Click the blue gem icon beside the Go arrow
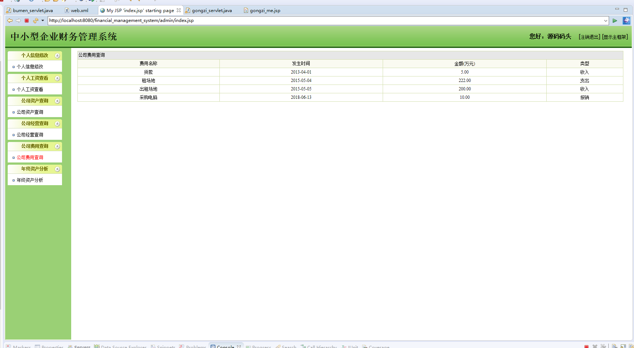 pos(626,20)
